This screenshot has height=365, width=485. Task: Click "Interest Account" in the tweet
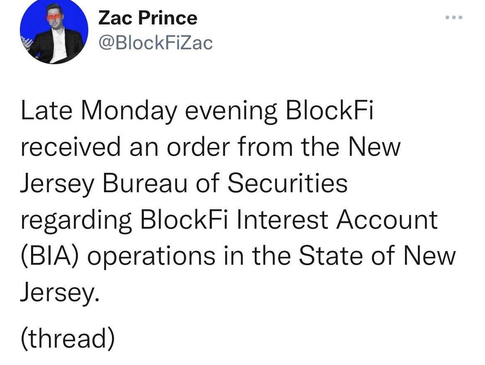(x=336, y=219)
